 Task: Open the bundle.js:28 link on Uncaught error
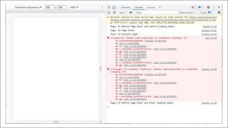209,69
